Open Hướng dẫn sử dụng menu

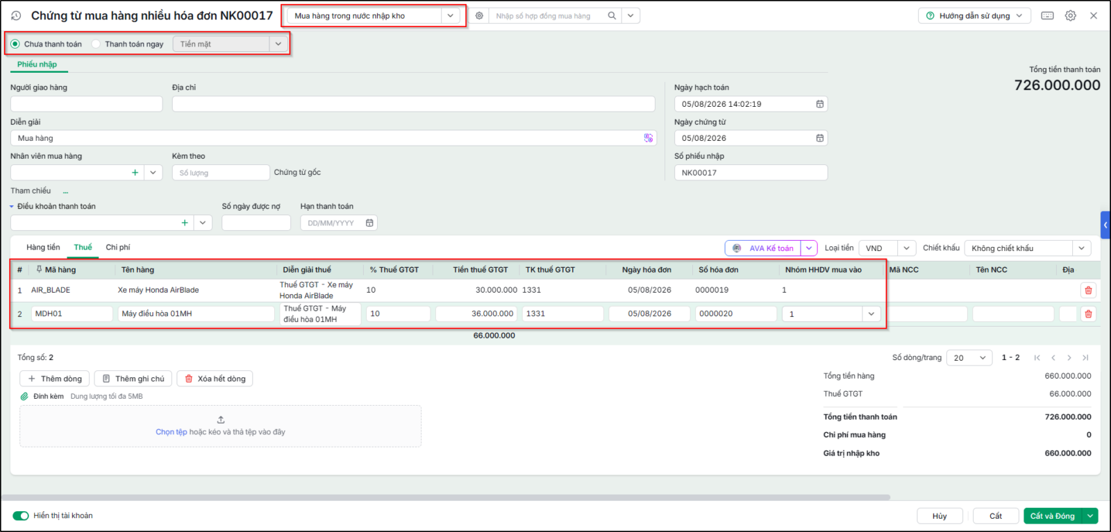pos(974,15)
